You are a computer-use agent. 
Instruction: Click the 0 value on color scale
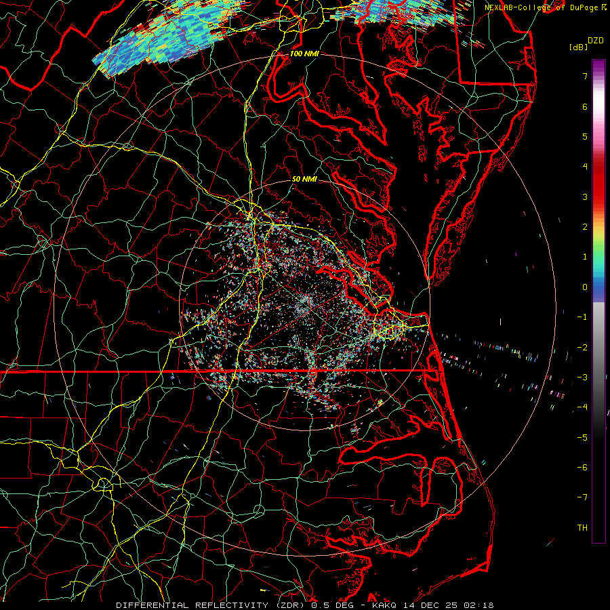point(585,287)
